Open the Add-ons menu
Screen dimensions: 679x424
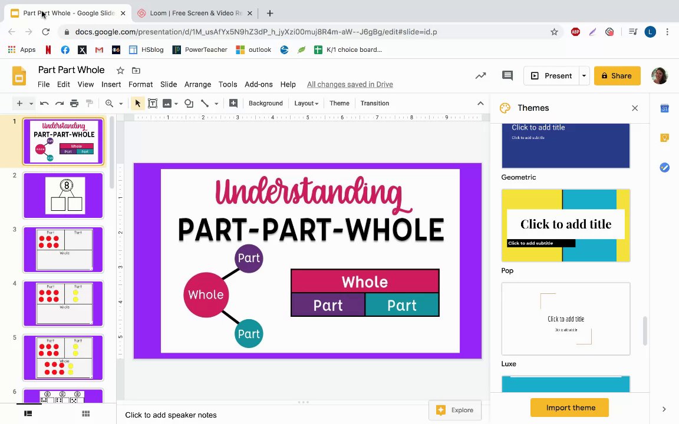click(x=259, y=84)
